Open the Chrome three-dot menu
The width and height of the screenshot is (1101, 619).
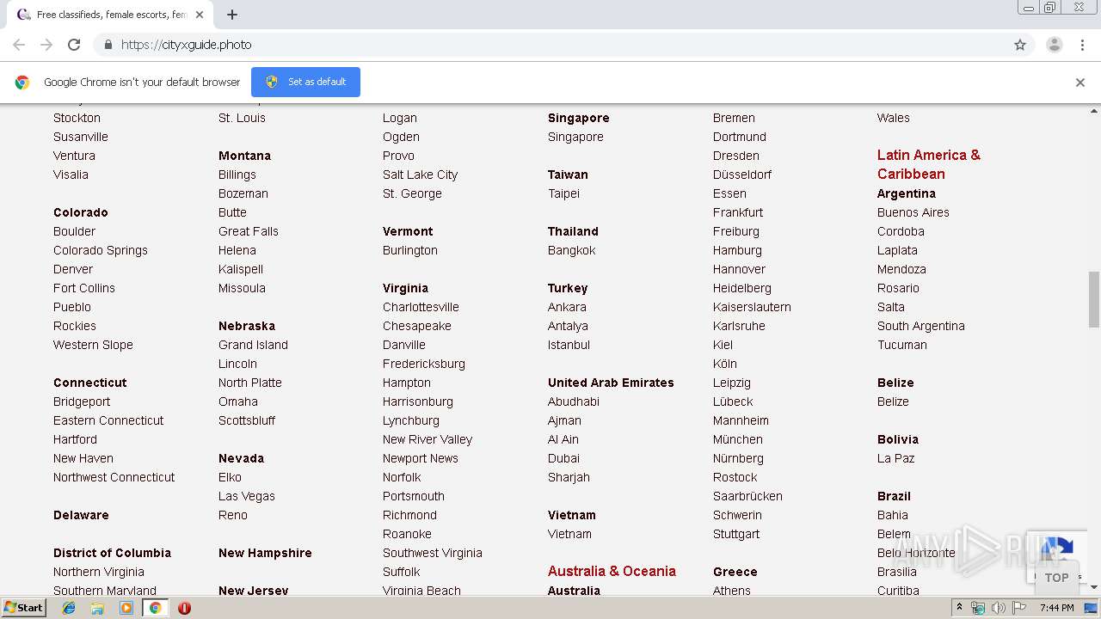(1082, 45)
